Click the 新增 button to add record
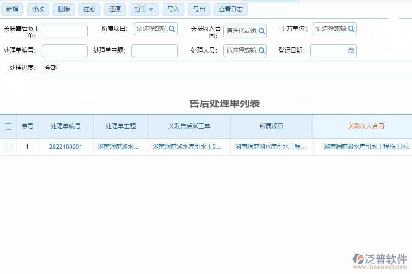 coord(12,9)
